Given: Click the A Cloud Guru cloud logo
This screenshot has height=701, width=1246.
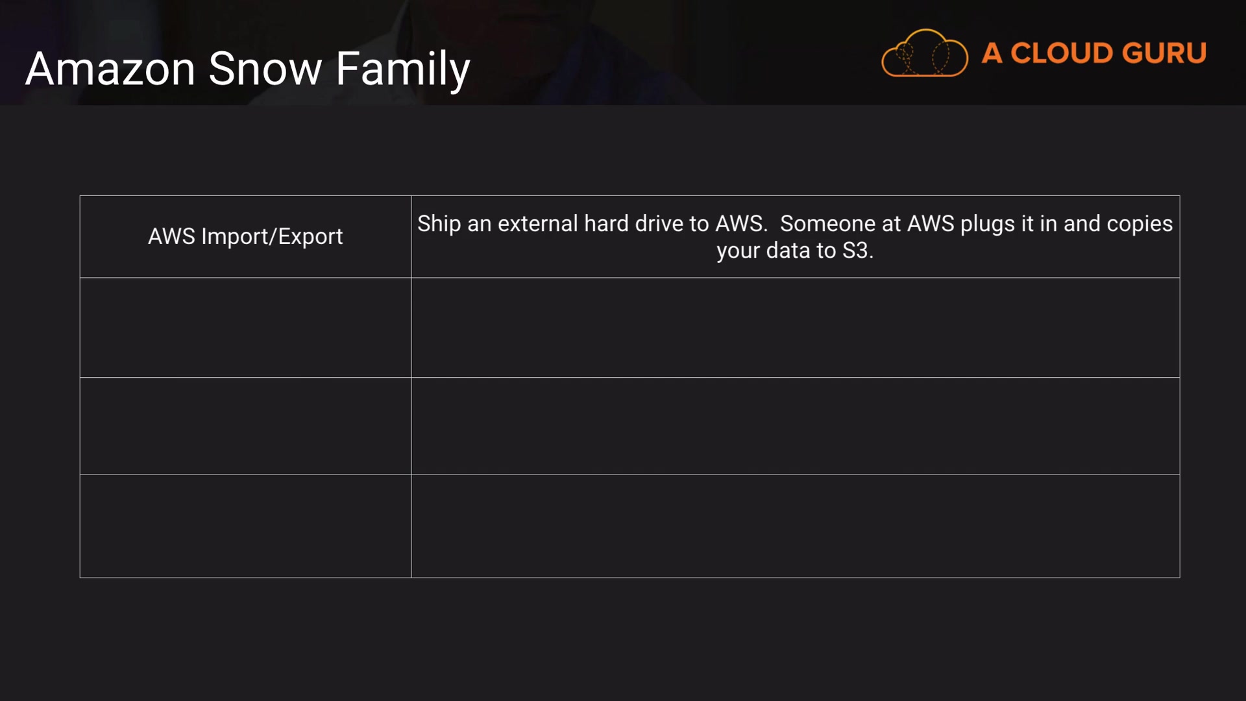Looking at the screenshot, I should point(924,53).
